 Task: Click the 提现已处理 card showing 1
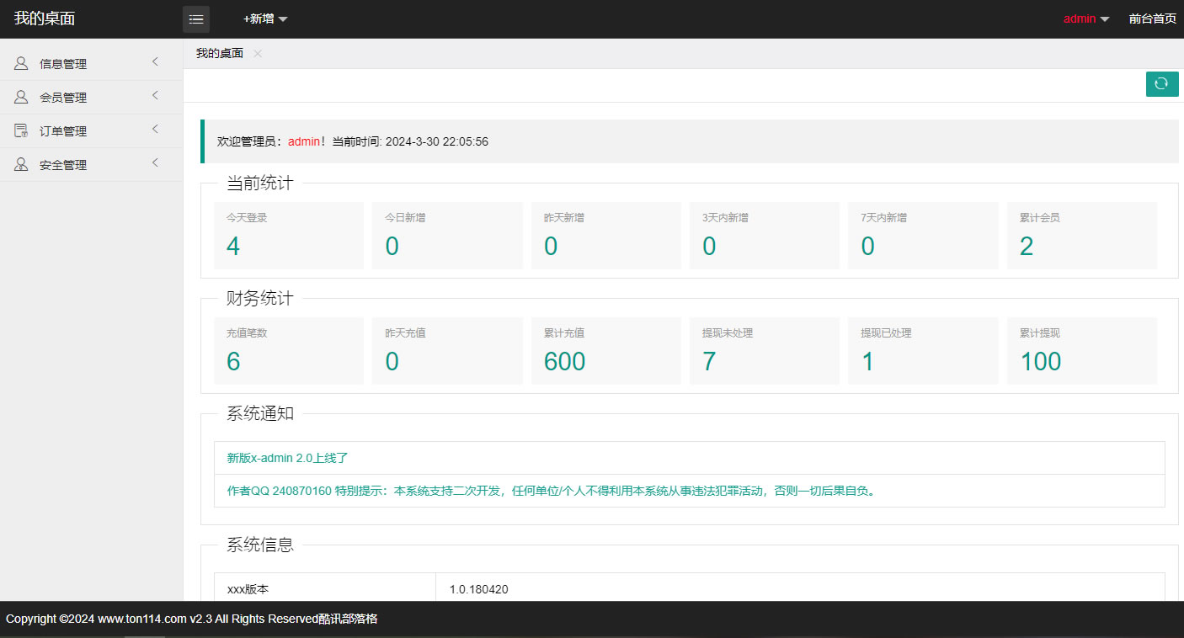click(923, 351)
